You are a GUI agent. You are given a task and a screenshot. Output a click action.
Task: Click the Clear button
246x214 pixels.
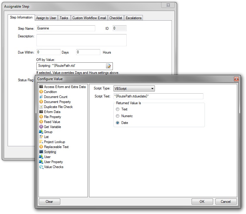[x=49, y=202]
